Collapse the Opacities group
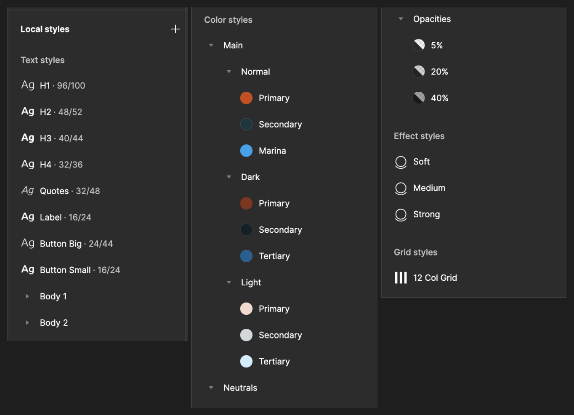This screenshot has height=415, width=574. 401,19
